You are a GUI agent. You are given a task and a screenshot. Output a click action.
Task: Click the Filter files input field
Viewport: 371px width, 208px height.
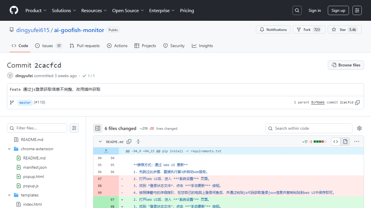[37, 128]
